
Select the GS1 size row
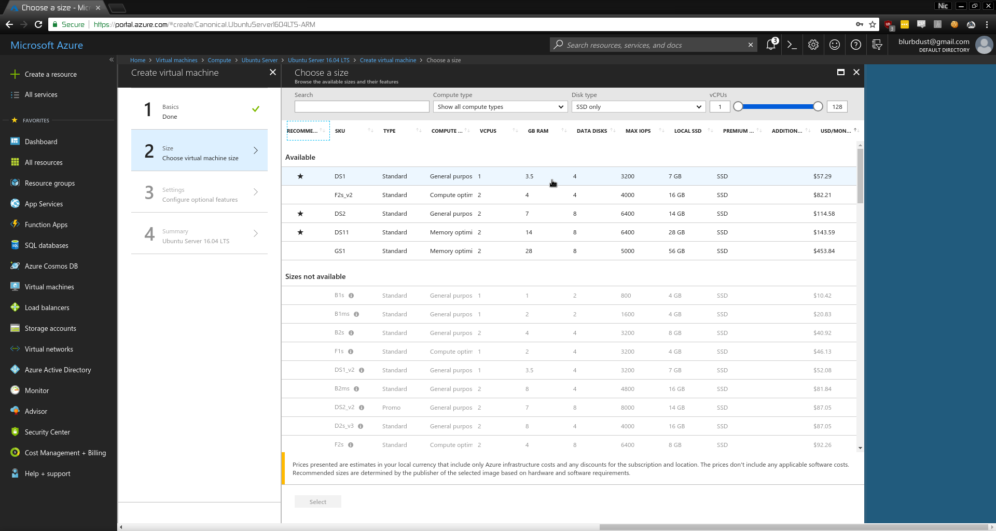[569, 251]
